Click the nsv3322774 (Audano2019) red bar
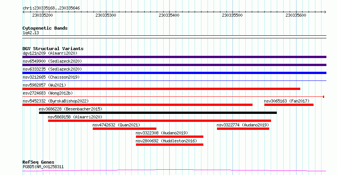This screenshot has height=175, width=337. pyautogui.click(x=243, y=129)
